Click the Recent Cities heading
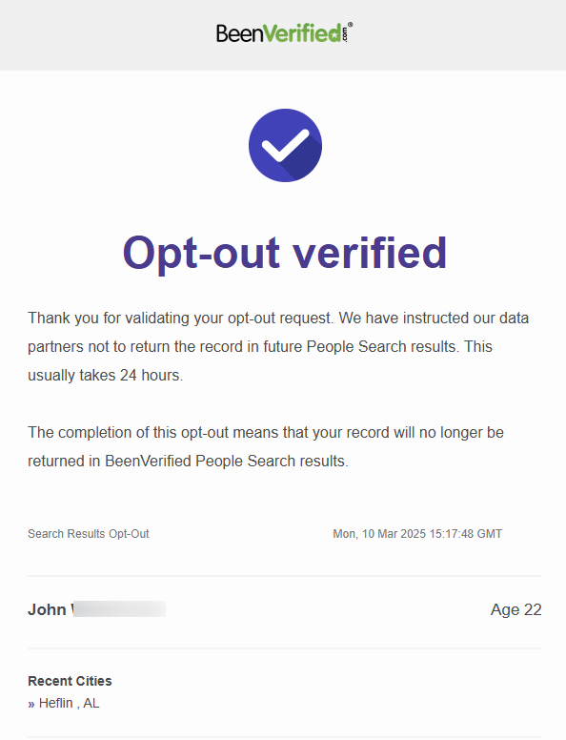 click(x=70, y=681)
